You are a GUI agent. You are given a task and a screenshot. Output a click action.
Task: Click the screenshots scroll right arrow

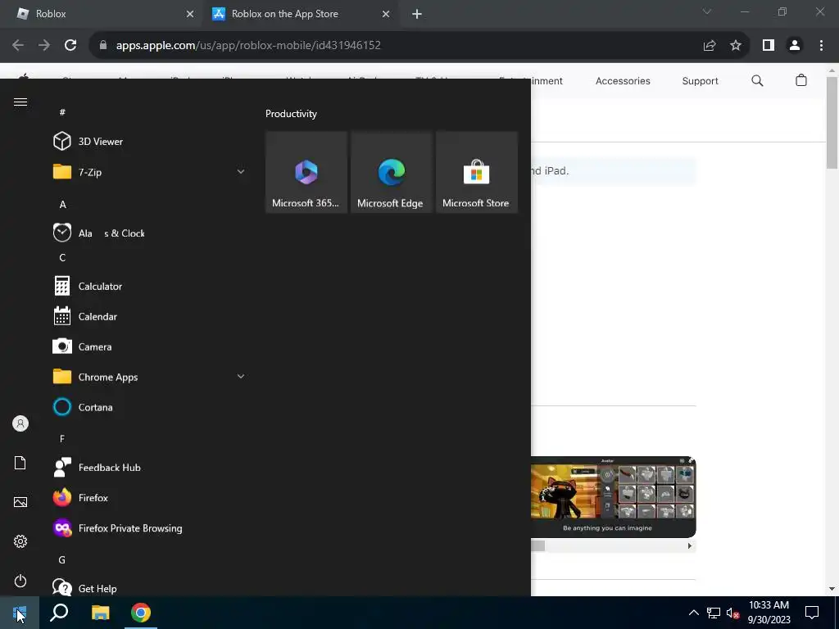click(690, 546)
